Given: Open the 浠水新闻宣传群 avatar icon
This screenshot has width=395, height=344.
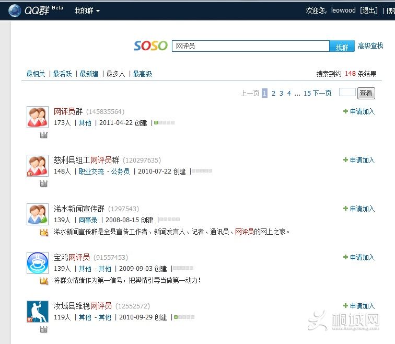Looking at the screenshot, I should (38, 214).
